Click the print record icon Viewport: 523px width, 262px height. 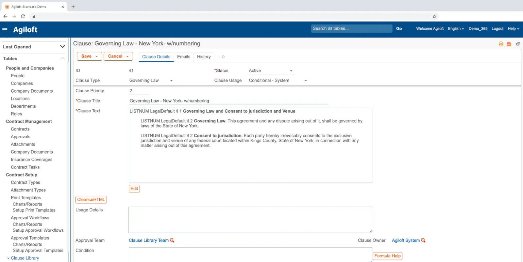click(x=501, y=44)
